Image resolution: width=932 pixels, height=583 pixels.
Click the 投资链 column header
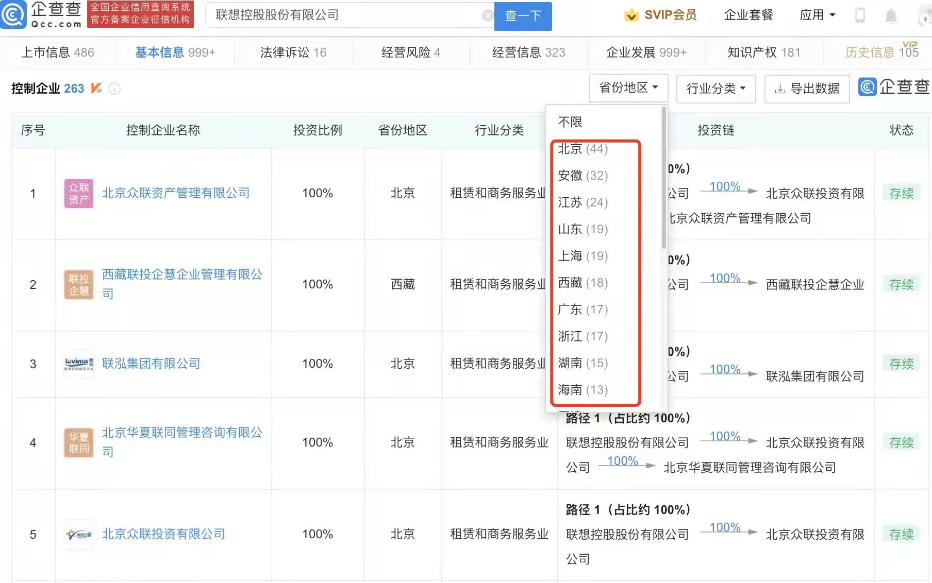[x=716, y=130]
